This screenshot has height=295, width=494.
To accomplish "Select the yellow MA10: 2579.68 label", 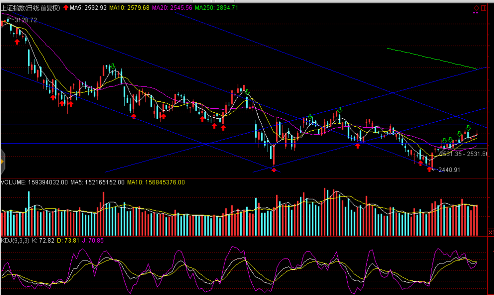I will [x=129, y=8].
